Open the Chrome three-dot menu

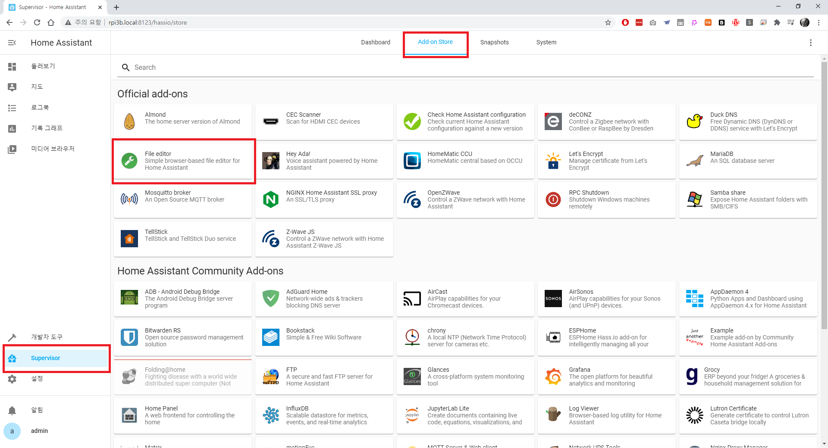pos(819,22)
